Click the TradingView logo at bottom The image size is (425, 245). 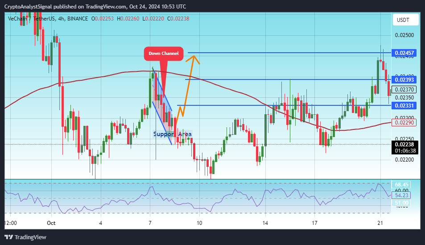point(25,237)
